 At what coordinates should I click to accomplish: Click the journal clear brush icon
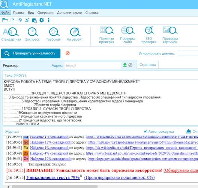coord(189,131)
